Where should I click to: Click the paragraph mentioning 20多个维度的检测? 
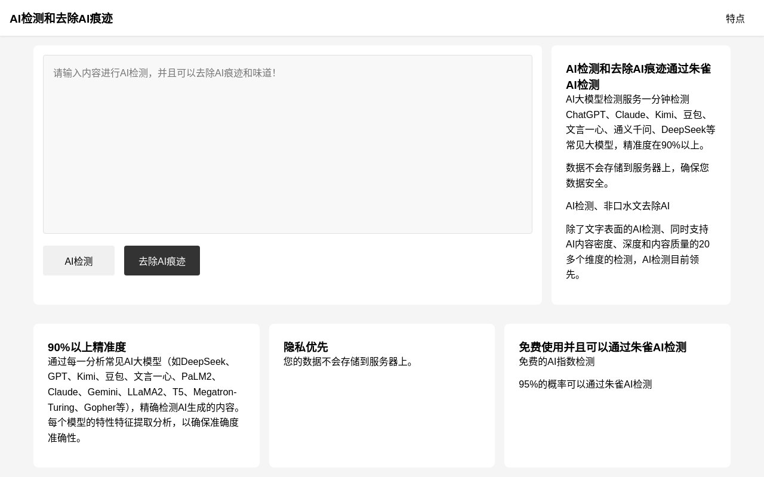click(637, 252)
